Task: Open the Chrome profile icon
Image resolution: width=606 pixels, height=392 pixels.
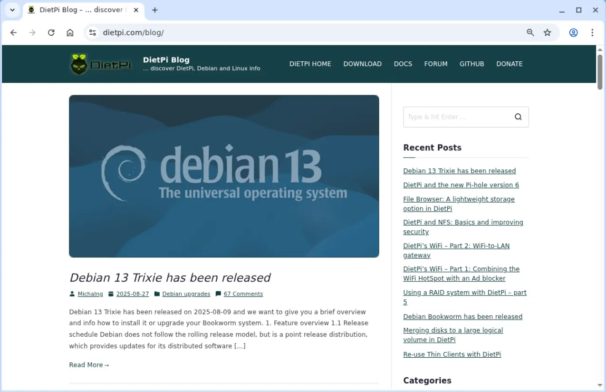Action: 574,33
